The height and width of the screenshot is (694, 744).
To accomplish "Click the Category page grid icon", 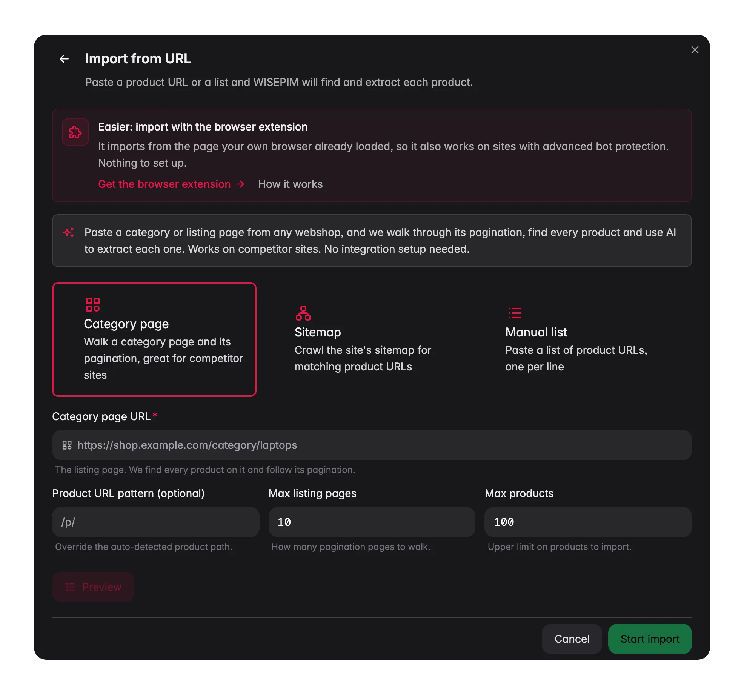I will pyautogui.click(x=92, y=305).
